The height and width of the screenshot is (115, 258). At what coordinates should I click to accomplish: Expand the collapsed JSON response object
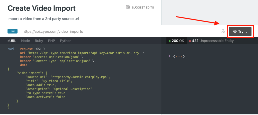coord(170,56)
